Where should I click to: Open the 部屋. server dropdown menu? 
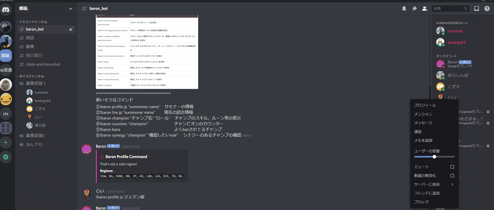click(x=70, y=9)
